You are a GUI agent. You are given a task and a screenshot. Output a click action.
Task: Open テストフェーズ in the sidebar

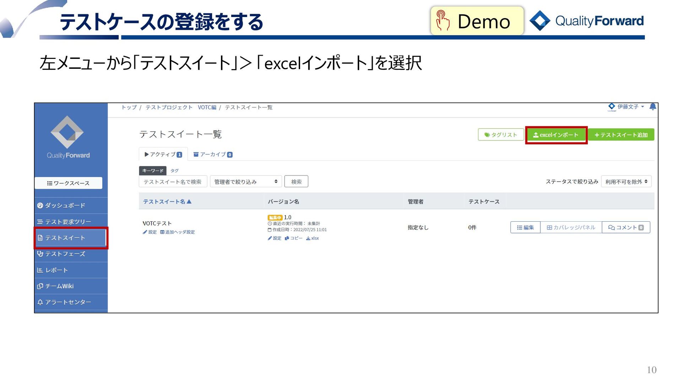[65, 254]
